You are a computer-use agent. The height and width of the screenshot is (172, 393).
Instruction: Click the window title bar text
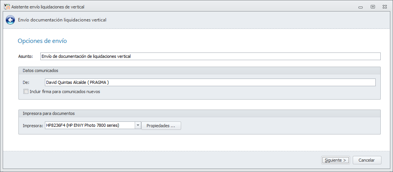(48, 7)
